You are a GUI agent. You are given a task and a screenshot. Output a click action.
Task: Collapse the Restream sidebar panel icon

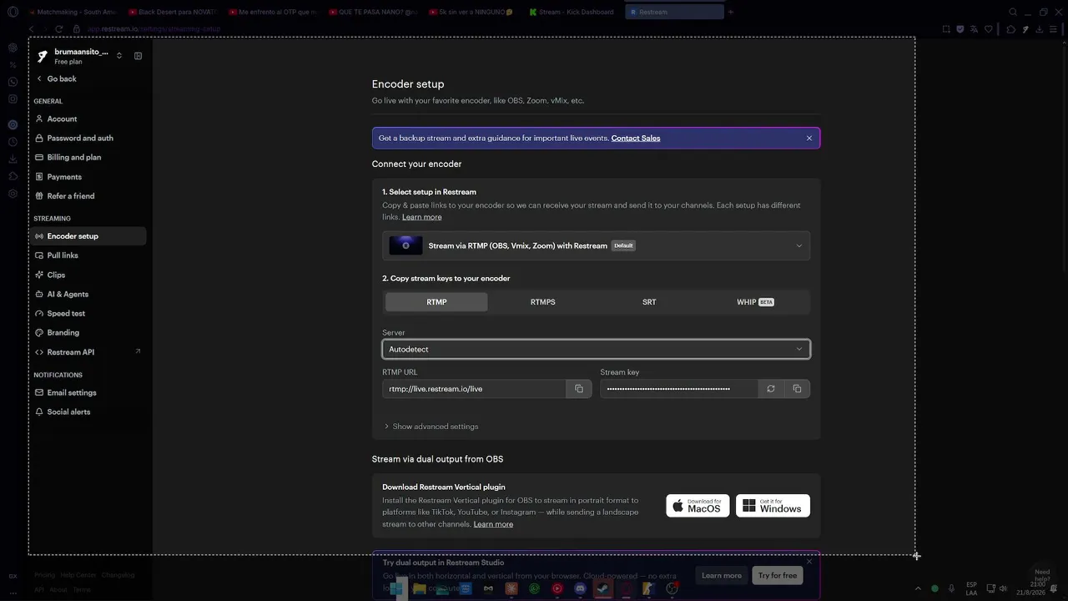point(139,56)
